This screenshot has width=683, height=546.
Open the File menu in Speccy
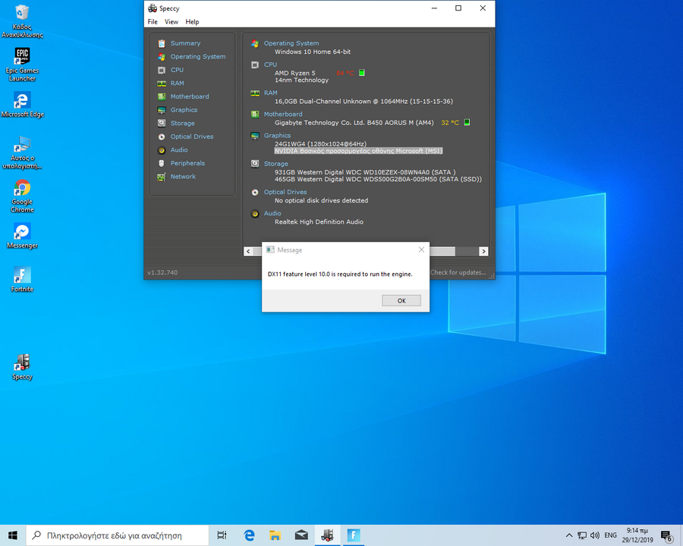[x=153, y=22]
